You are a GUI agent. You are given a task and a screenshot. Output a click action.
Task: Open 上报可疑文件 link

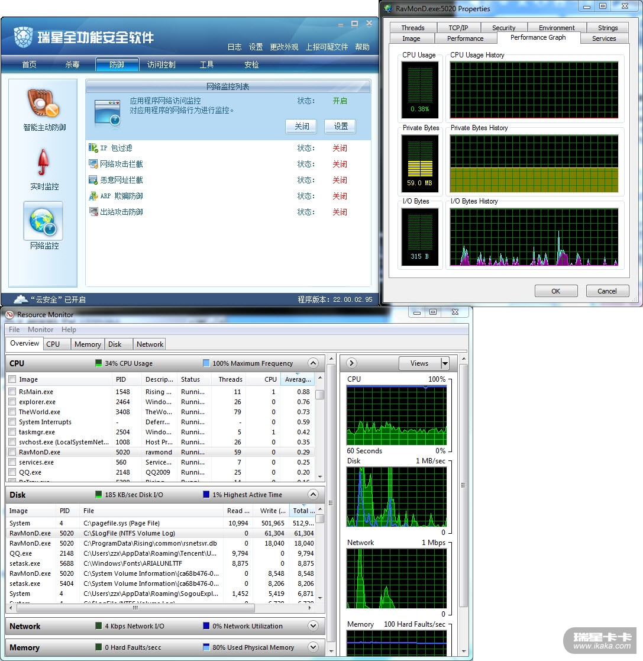point(327,47)
